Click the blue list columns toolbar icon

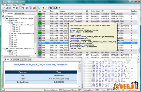coord(23,8)
